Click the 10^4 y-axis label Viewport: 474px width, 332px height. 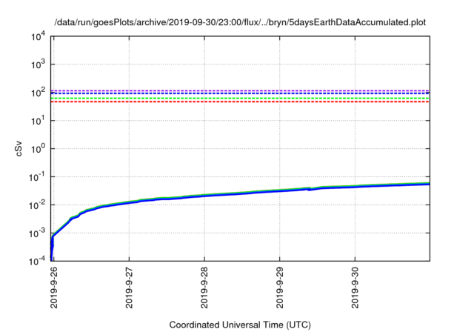coord(39,36)
